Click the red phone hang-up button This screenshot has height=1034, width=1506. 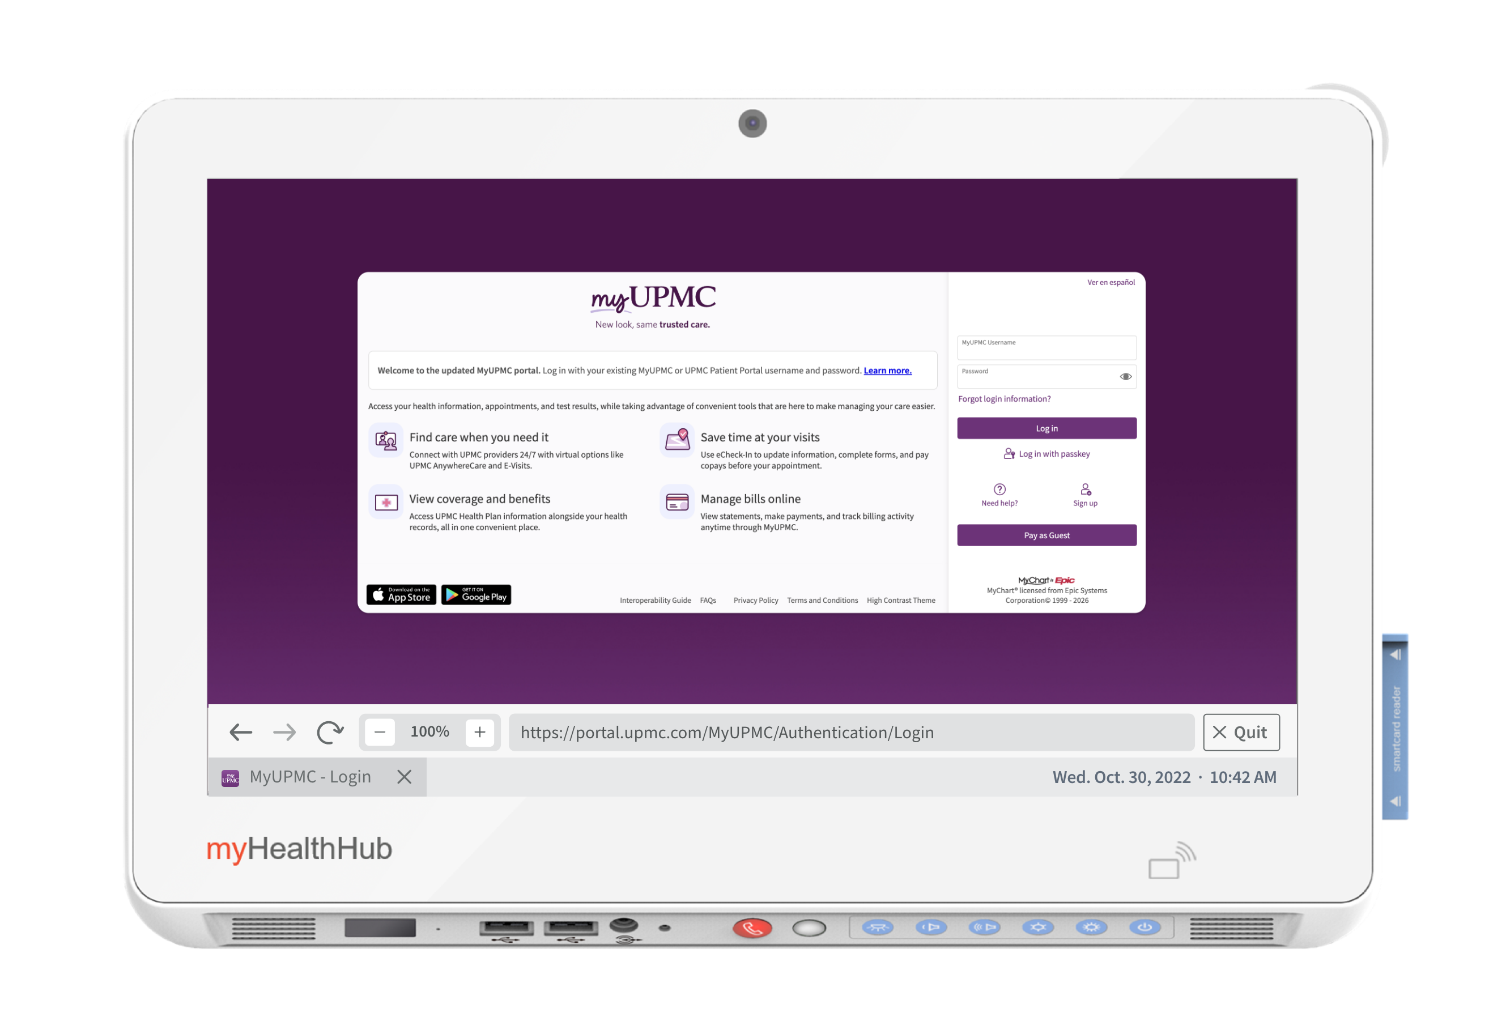752,927
